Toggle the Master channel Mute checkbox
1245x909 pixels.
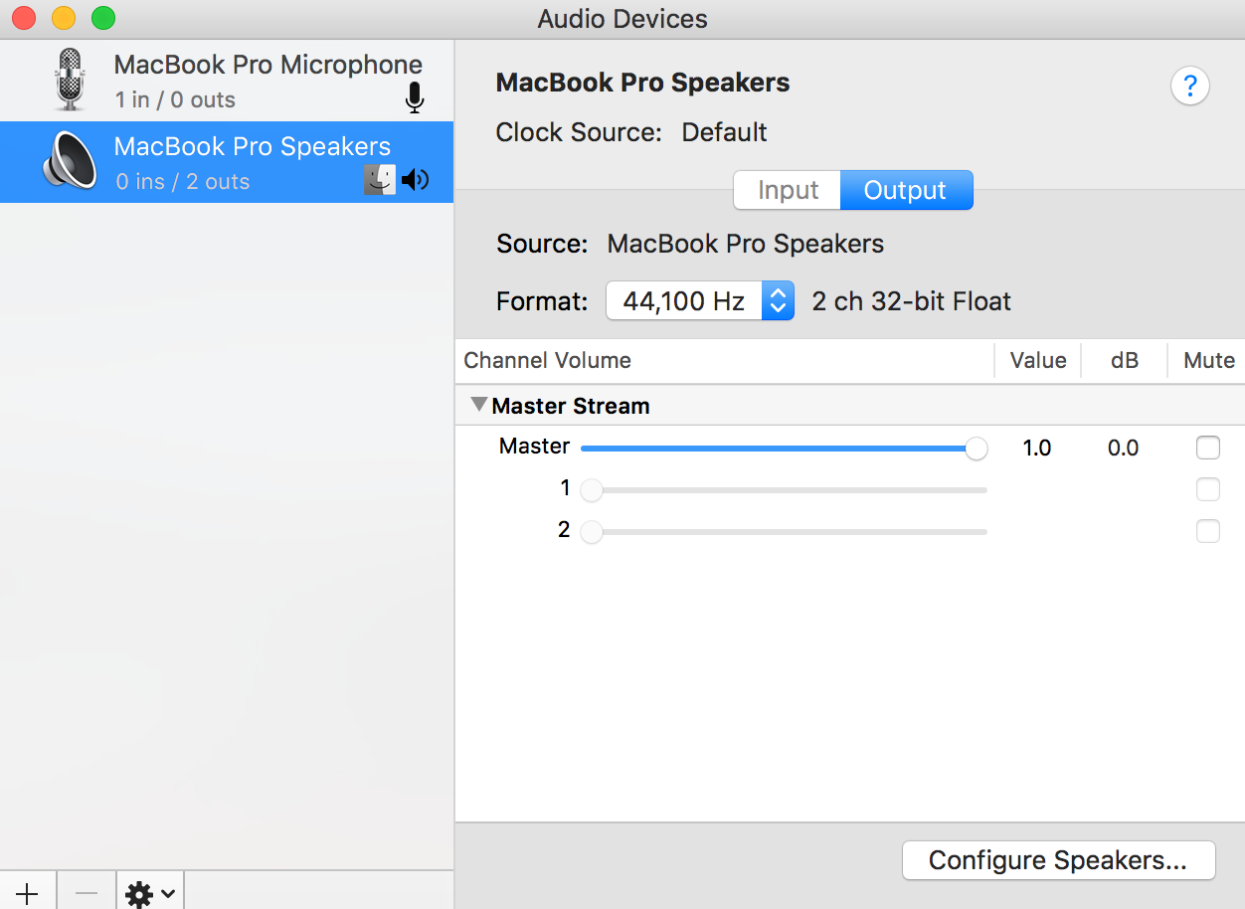(x=1207, y=449)
